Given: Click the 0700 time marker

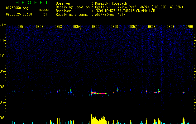Looking at the screenshot, I should 189,27.
